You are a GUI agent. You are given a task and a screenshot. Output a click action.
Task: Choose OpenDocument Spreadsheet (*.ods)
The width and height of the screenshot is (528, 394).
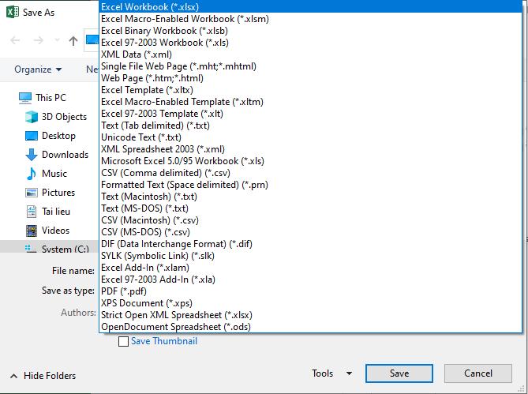tap(310, 327)
